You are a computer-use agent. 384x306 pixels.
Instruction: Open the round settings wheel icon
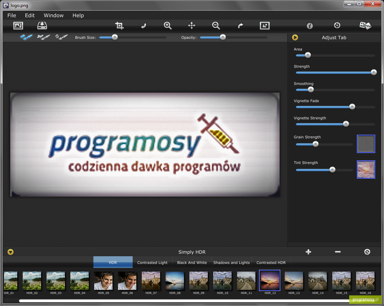[x=337, y=25]
